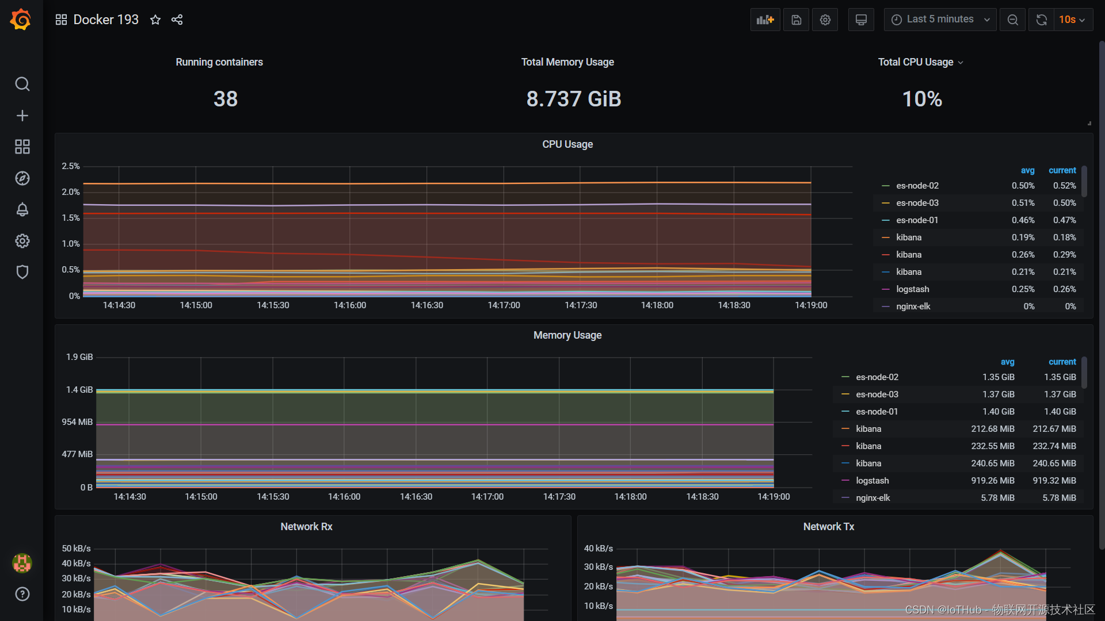Click the Docker 193 dashboard title
This screenshot has height=621, width=1105.
[106, 20]
